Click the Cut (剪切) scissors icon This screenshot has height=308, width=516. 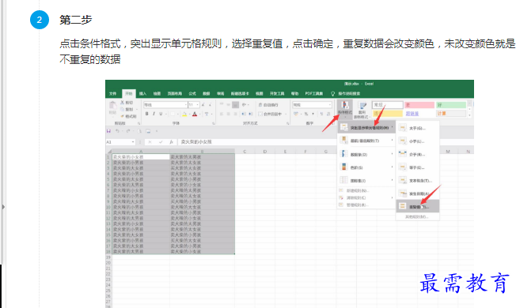tap(123, 103)
